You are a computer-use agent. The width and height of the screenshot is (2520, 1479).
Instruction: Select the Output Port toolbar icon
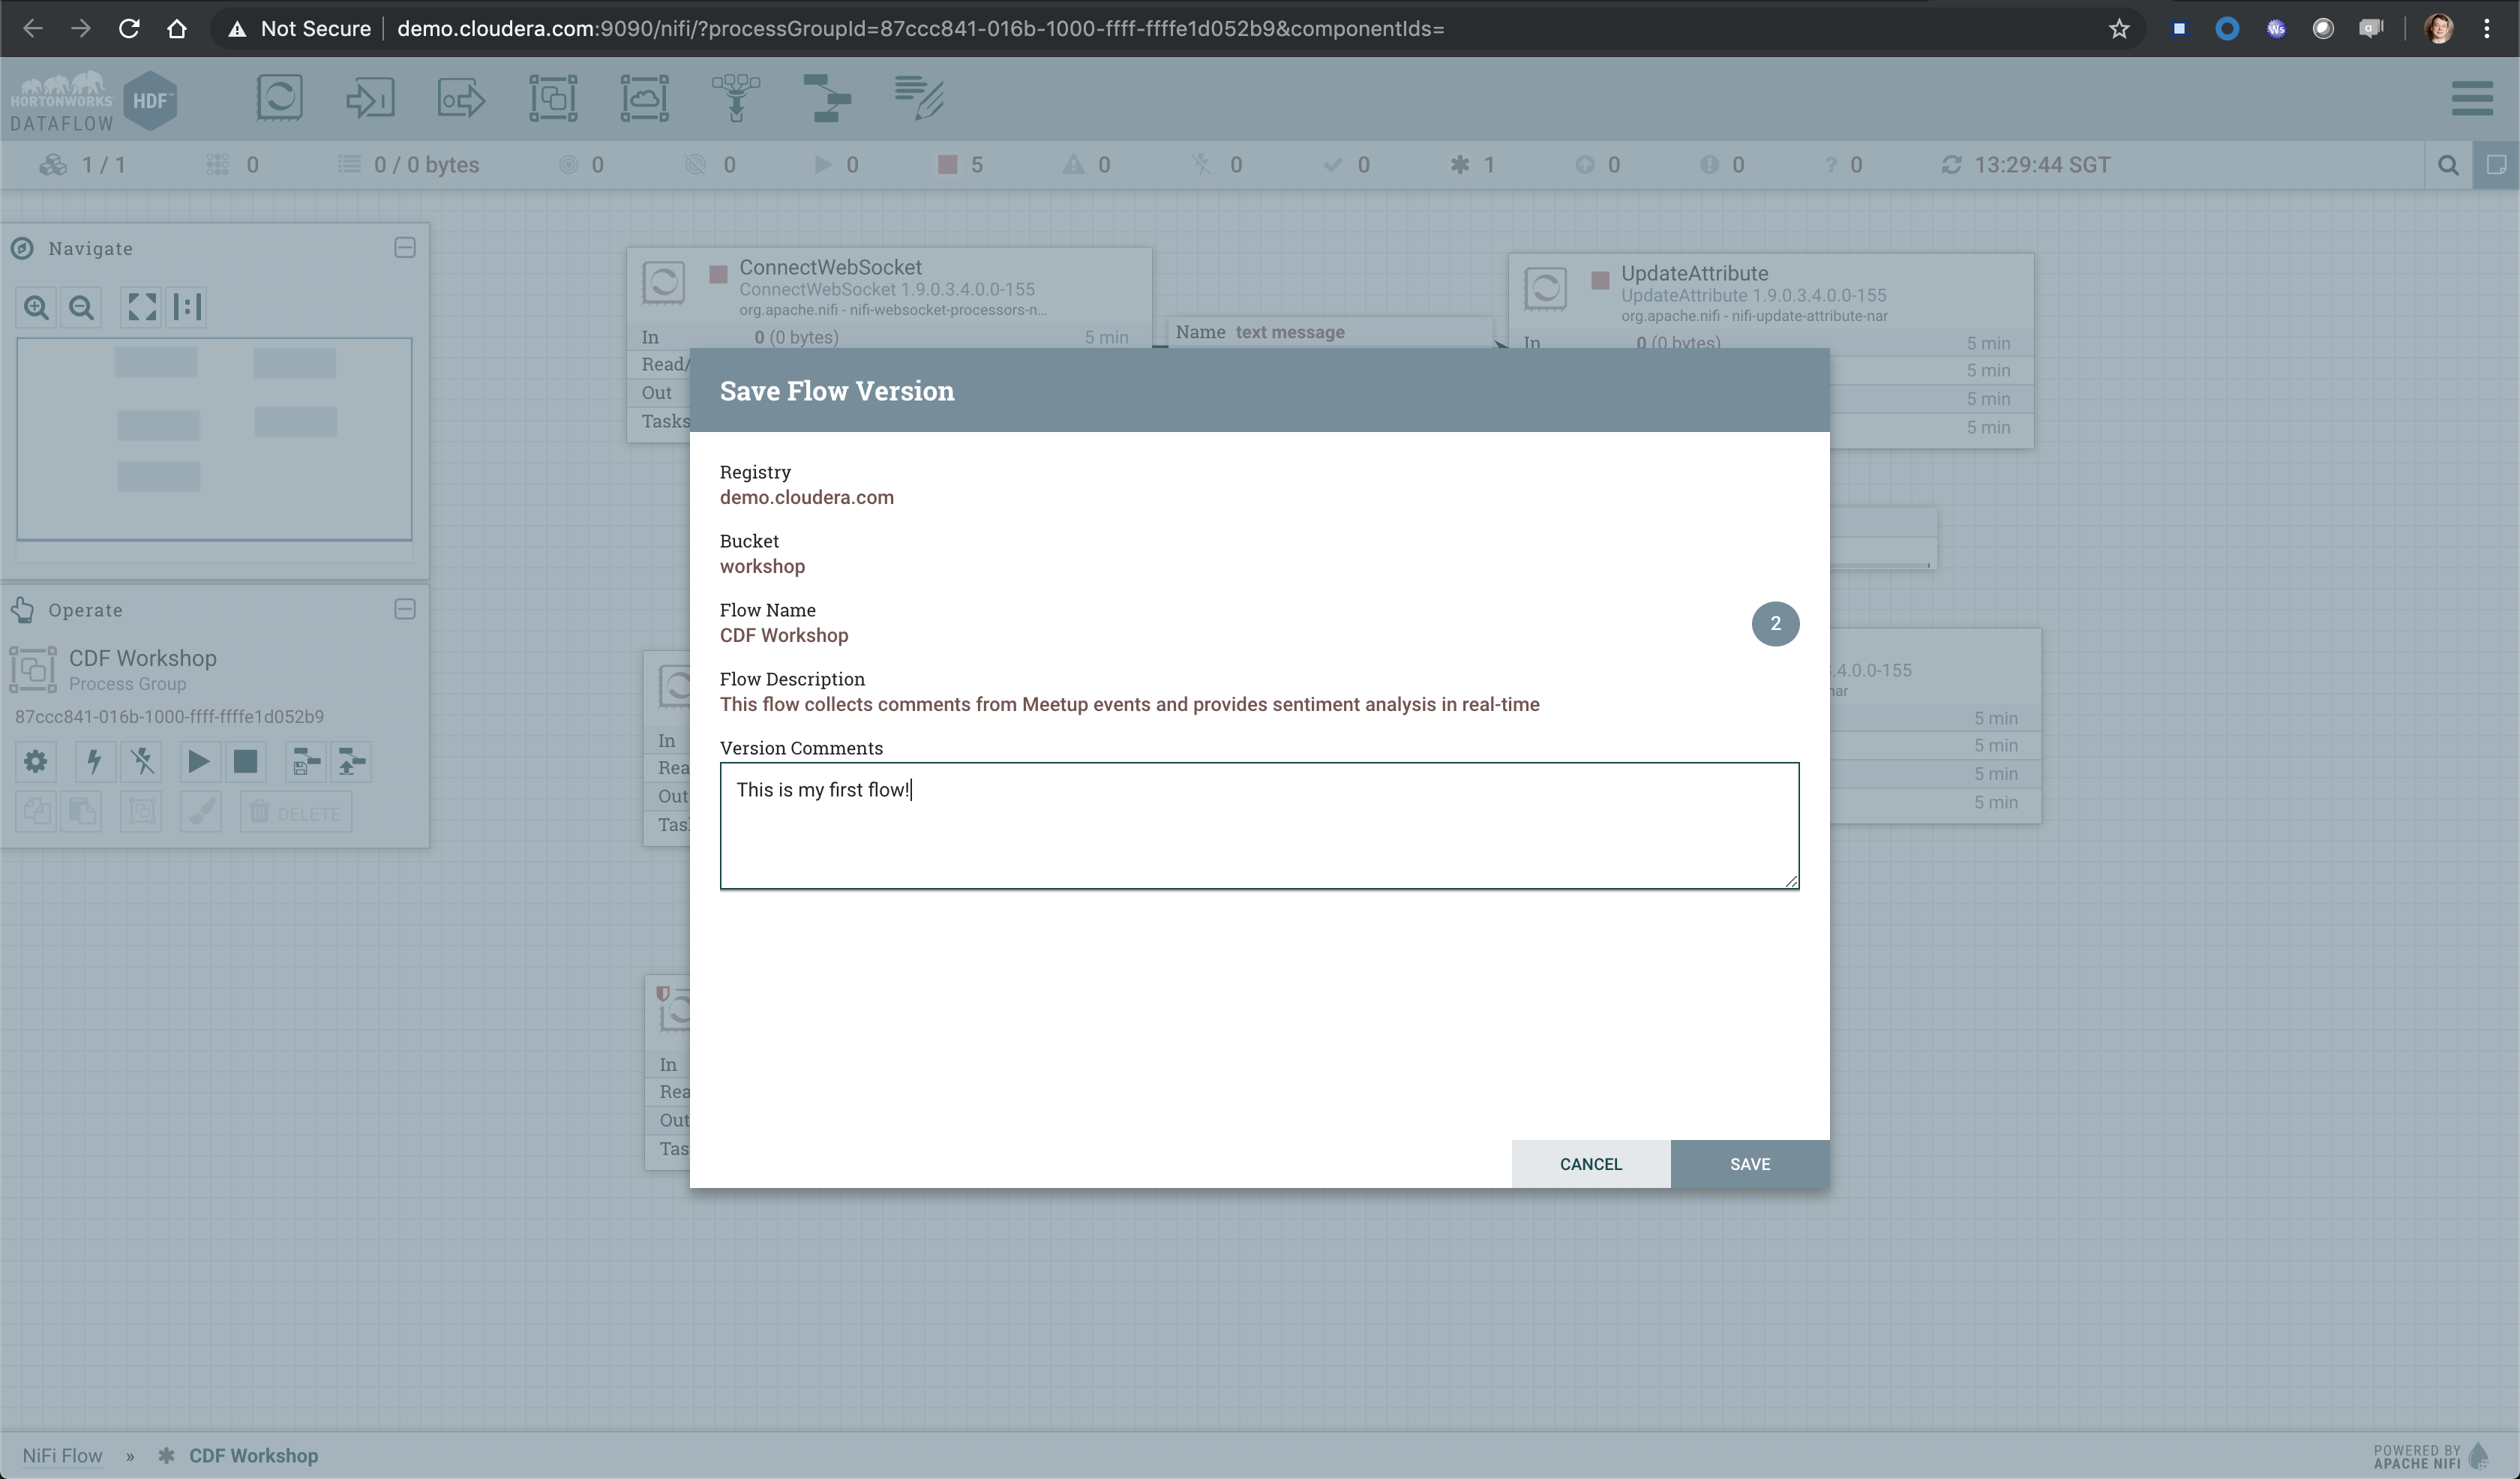pyautogui.click(x=461, y=98)
